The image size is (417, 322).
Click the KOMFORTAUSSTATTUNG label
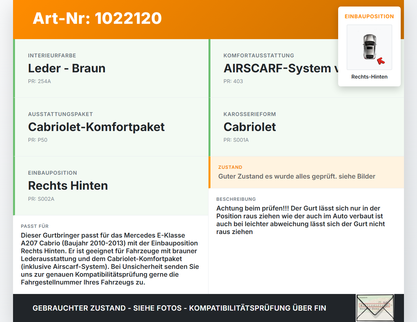259,55
